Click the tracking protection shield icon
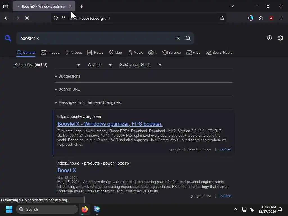This screenshot has width=288, height=216. point(56,18)
